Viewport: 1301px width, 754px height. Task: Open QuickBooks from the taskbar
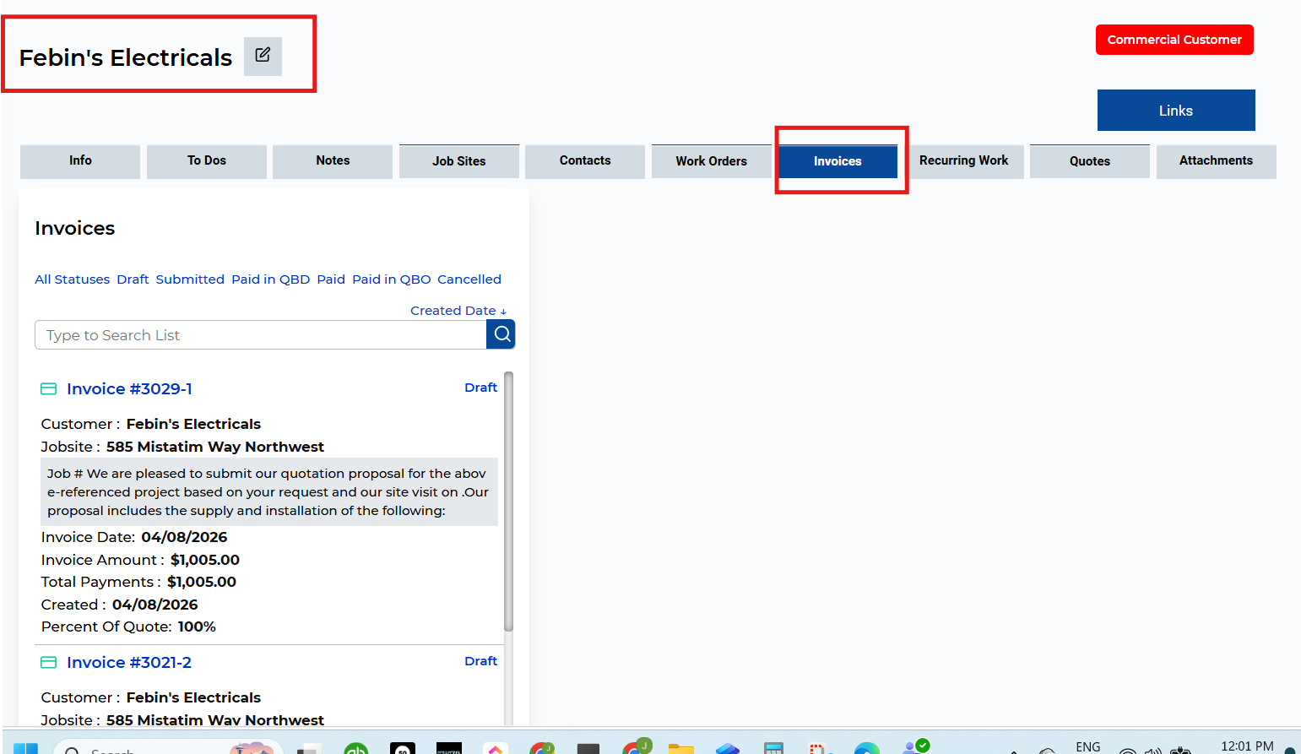355,748
